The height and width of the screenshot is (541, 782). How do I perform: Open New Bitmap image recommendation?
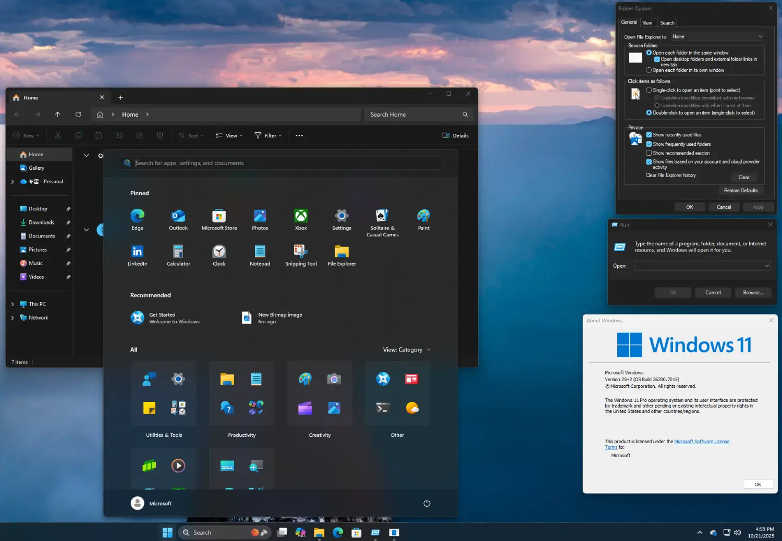(x=273, y=318)
